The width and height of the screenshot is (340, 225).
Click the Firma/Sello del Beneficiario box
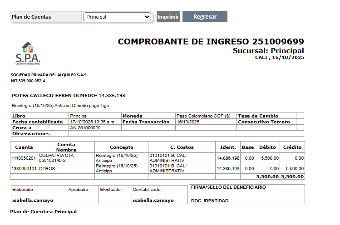pyautogui.click(x=246, y=194)
